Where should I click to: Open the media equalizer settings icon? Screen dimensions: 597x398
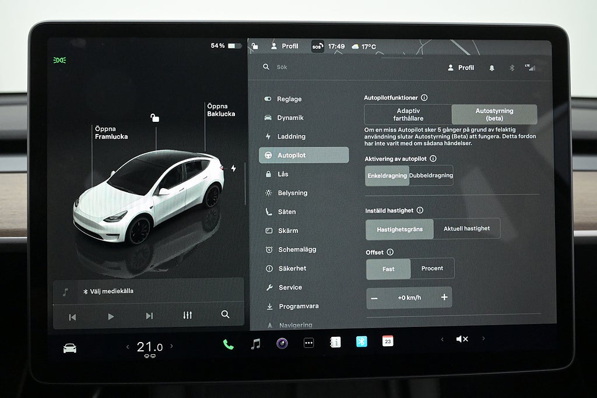(187, 315)
